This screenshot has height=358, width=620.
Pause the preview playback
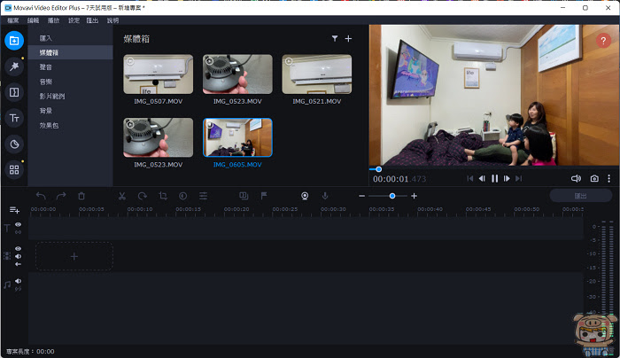pyautogui.click(x=494, y=179)
